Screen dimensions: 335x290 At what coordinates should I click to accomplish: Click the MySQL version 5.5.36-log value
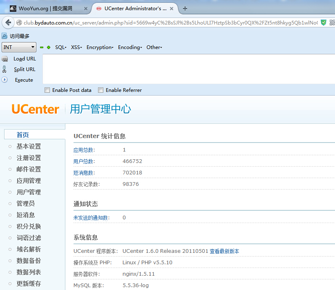pos(136,285)
